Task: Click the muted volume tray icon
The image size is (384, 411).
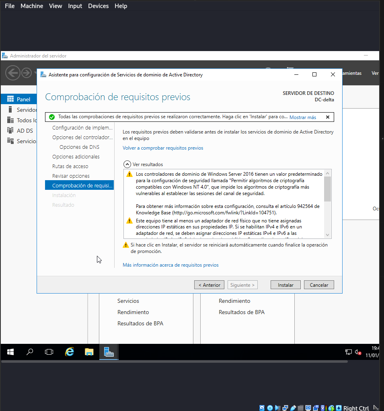Action: pyautogui.click(x=358, y=352)
